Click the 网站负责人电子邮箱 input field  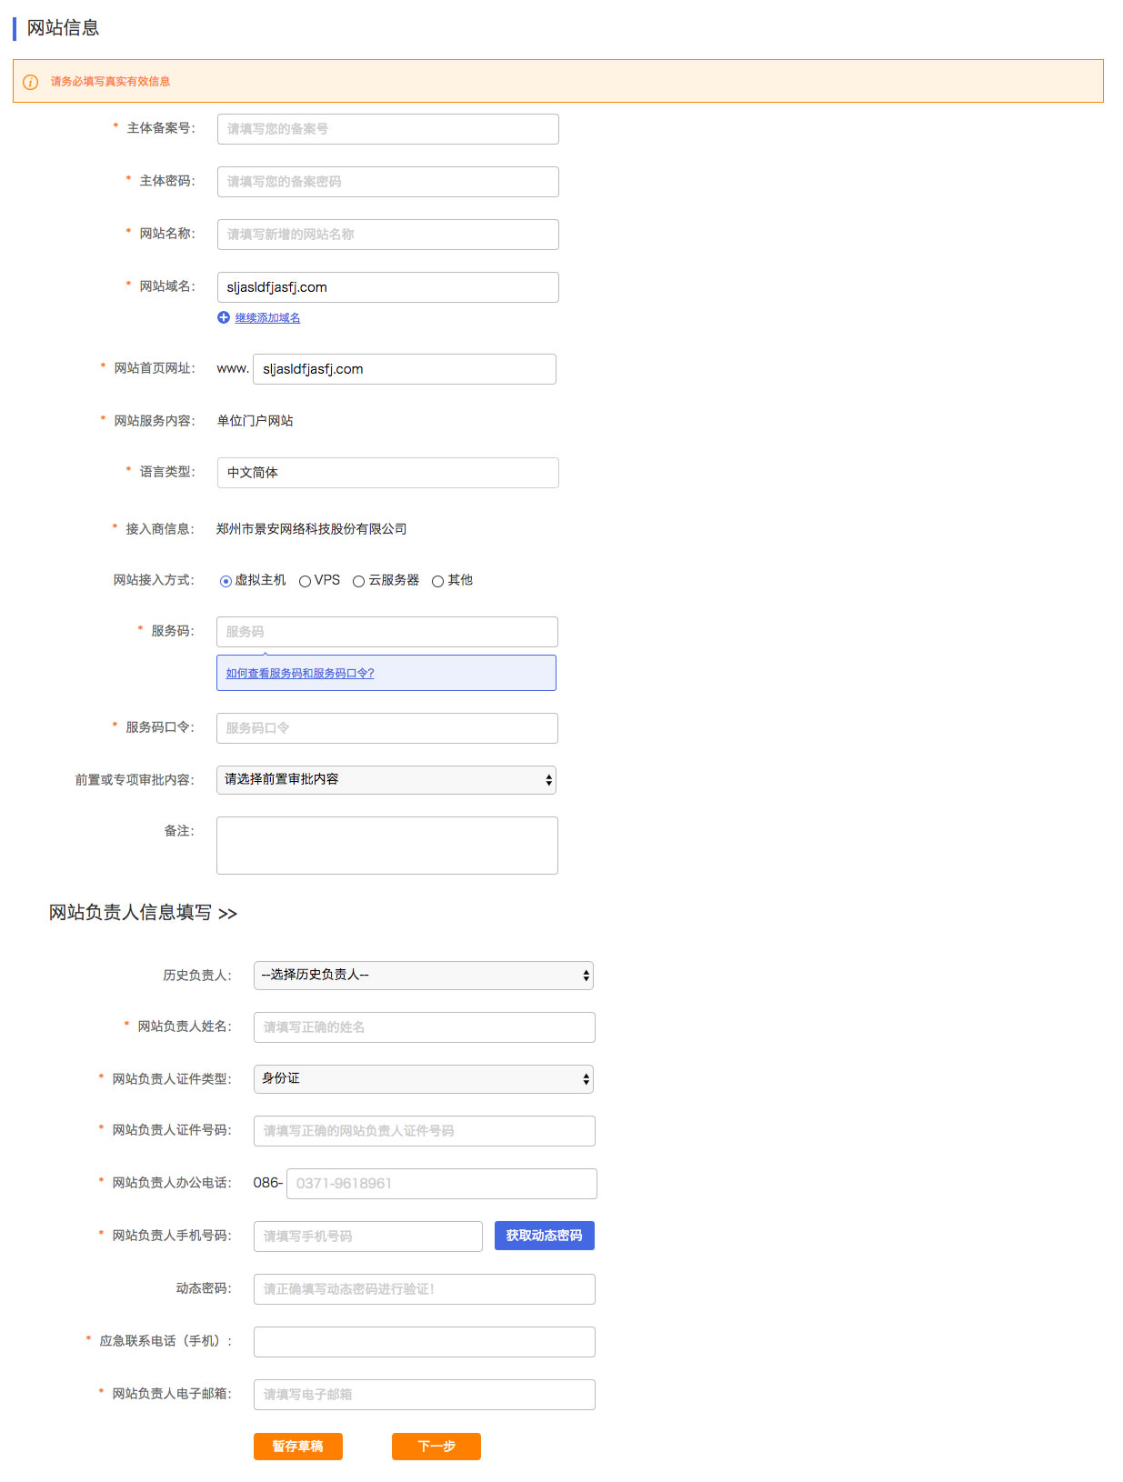click(424, 1395)
